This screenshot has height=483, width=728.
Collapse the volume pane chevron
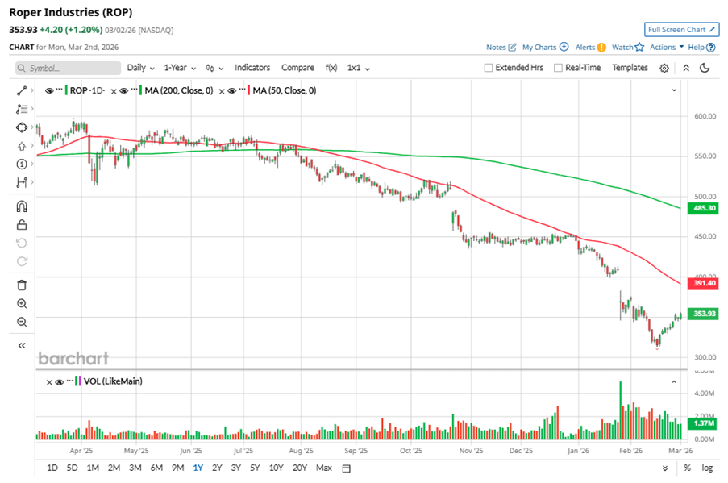[x=674, y=381]
